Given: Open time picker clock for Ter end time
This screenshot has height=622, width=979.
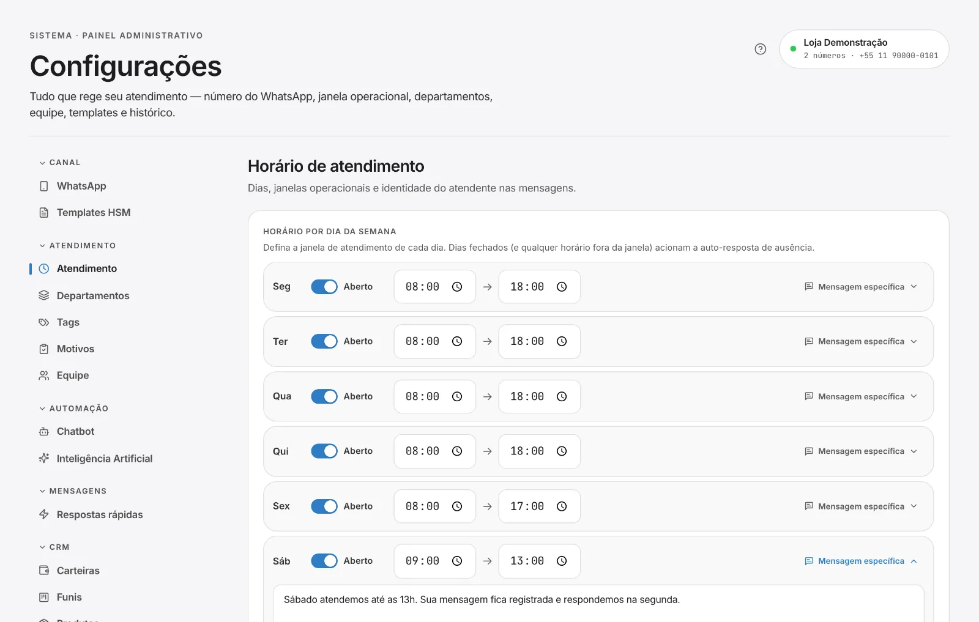Looking at the screenshot, I should pos(562,341).
